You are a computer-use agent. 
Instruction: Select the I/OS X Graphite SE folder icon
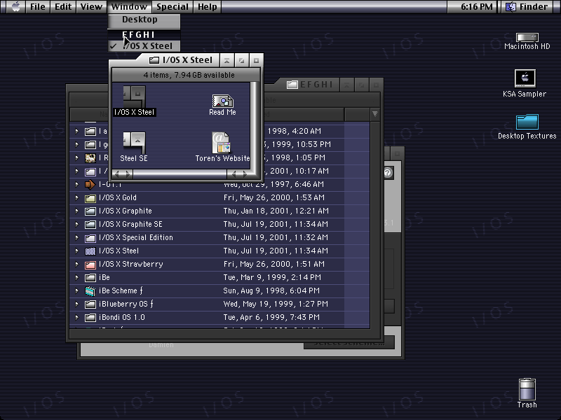90,224
